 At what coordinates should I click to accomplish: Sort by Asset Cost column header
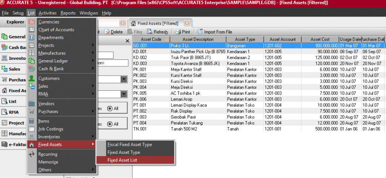click(x=320, y=40)
